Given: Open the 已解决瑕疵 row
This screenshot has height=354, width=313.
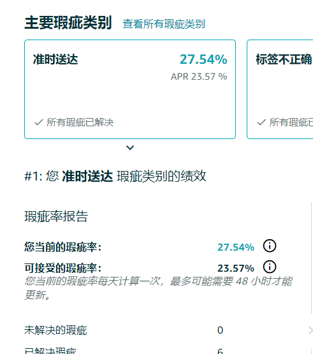Looking at the screenshot, I should tap(168, 350).
